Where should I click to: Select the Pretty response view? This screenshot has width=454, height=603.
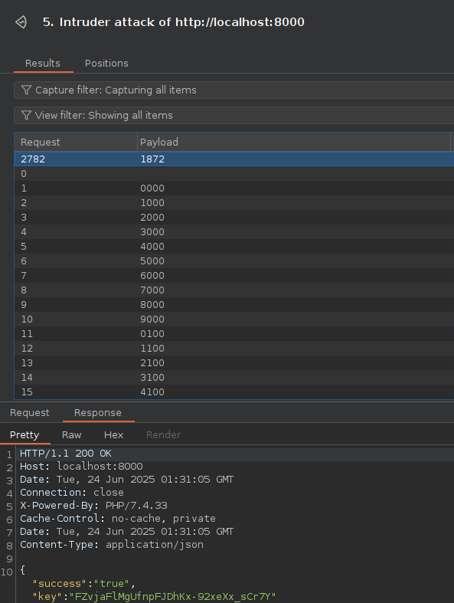pos(24,435)
